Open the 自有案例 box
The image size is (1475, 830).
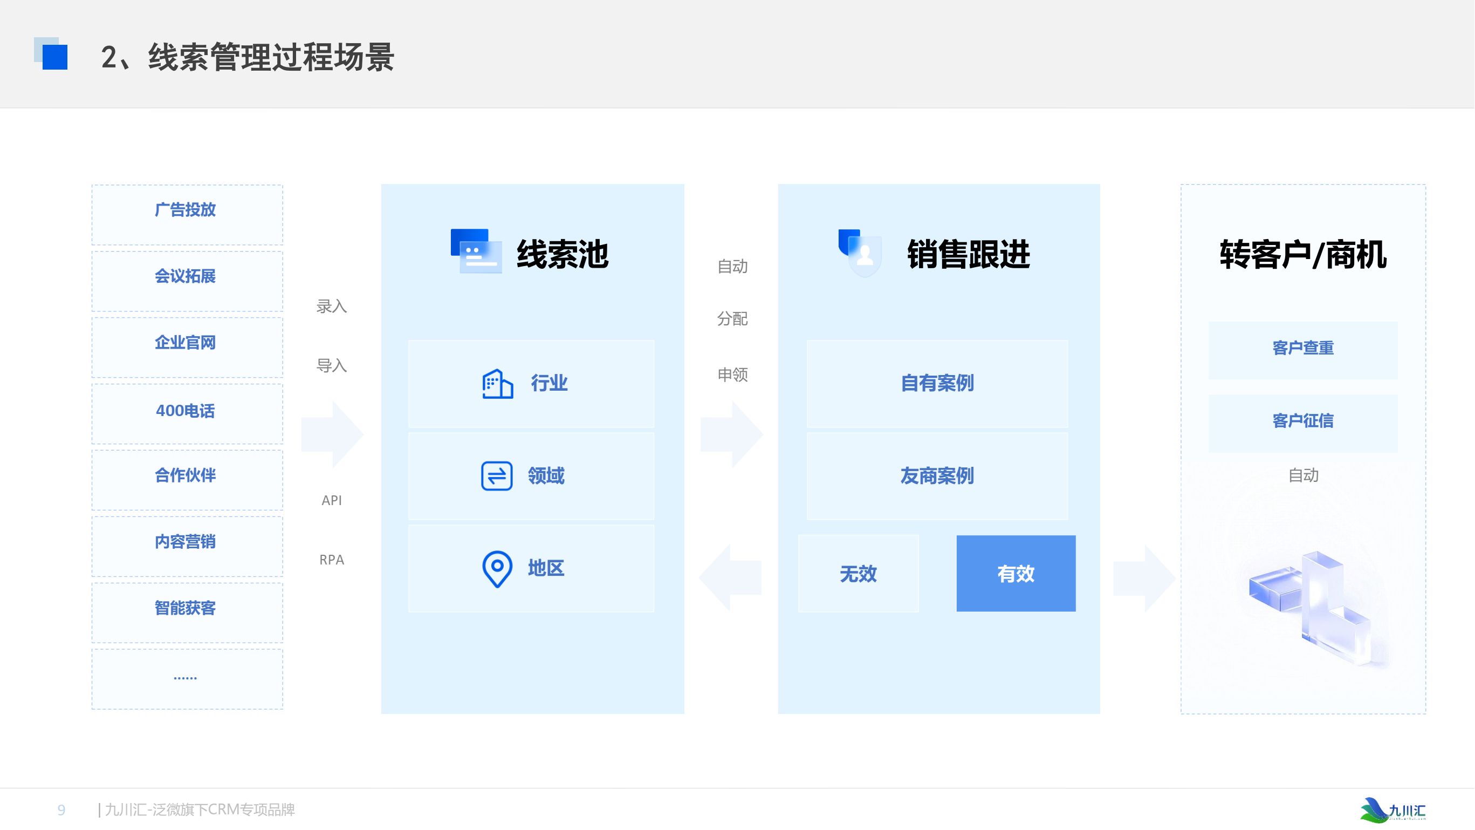(x=937, y=384)
